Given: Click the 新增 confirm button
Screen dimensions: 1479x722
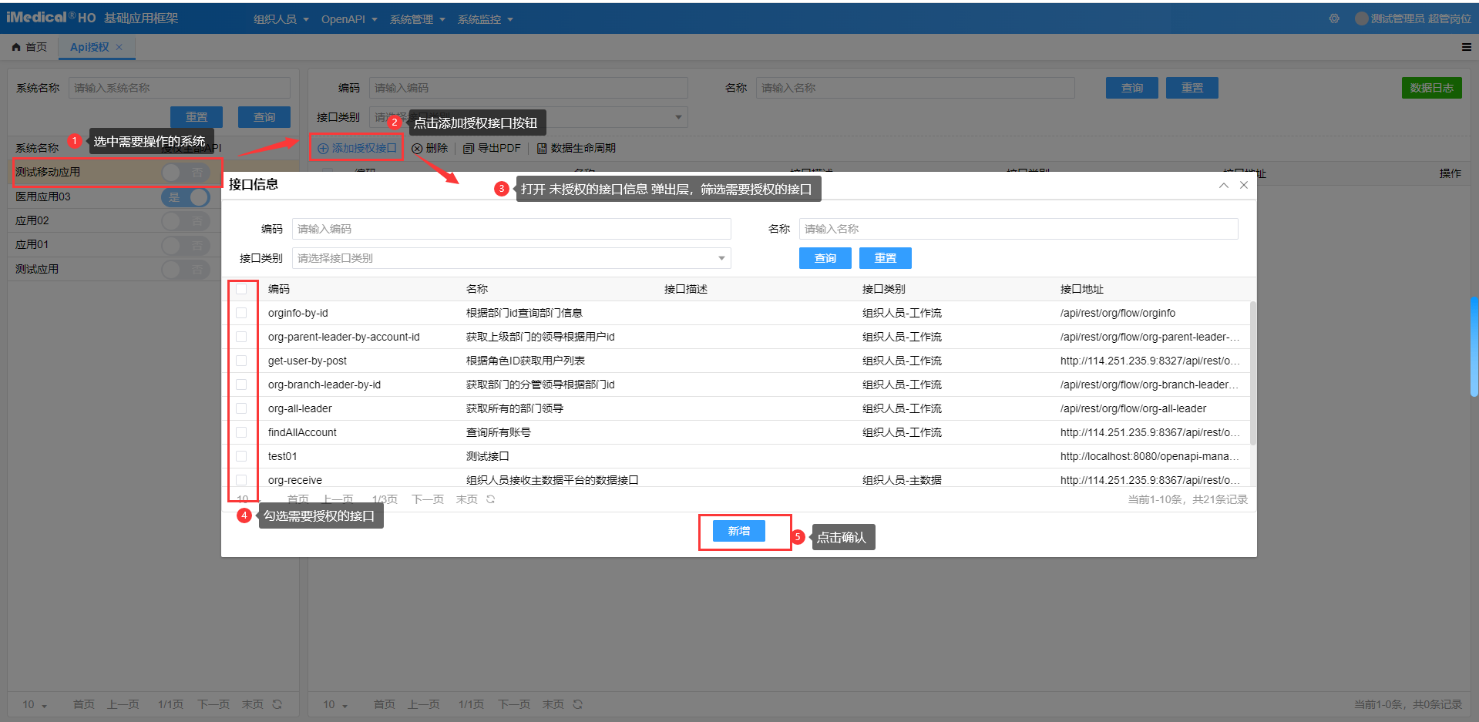Looking at the screenshot, I should [x=738, y=531].
